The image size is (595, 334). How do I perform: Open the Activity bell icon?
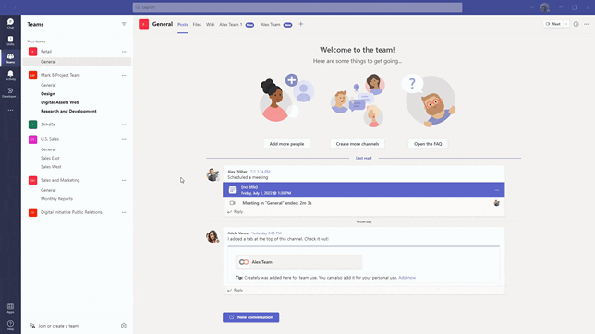pos(10,76)
